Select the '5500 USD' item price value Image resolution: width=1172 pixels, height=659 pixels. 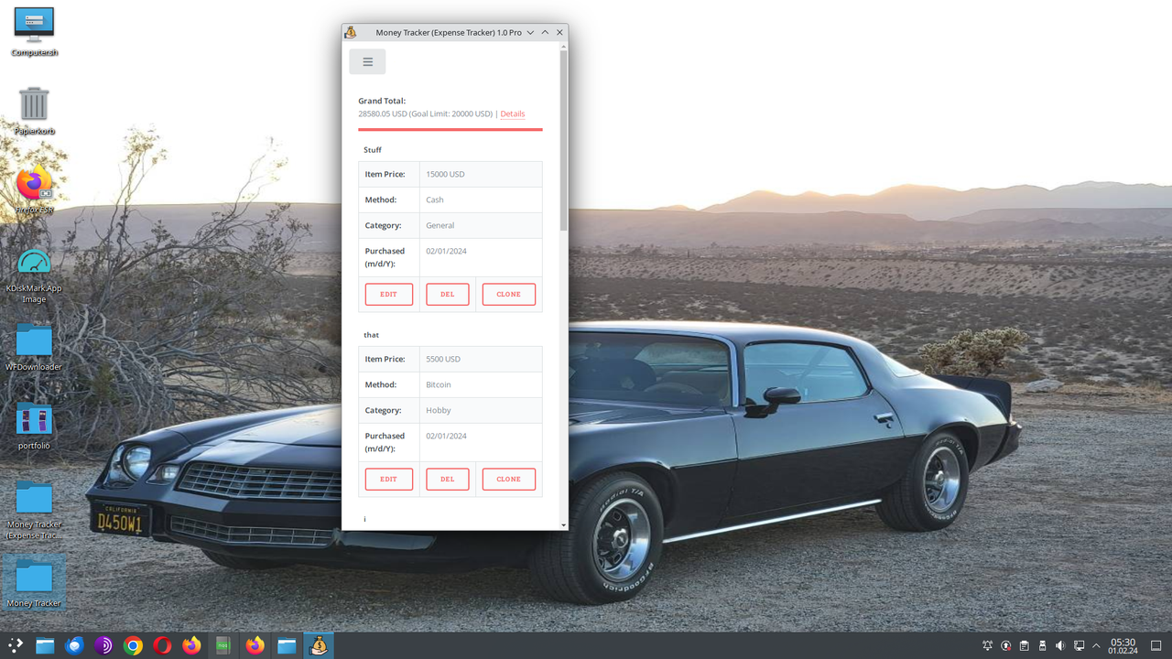click(x=443, y=359)
